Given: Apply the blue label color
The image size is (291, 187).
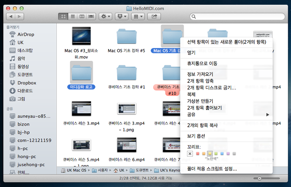Looking at the screenshot, I should click(222, 154).
